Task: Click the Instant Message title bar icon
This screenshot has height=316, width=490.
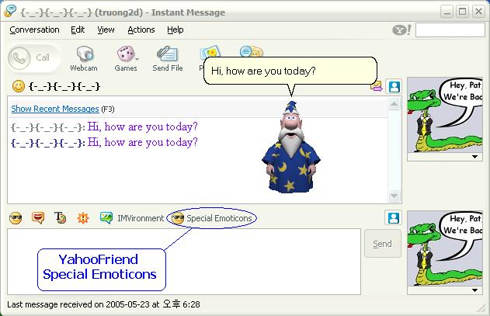Action: [x=10, y=11]
